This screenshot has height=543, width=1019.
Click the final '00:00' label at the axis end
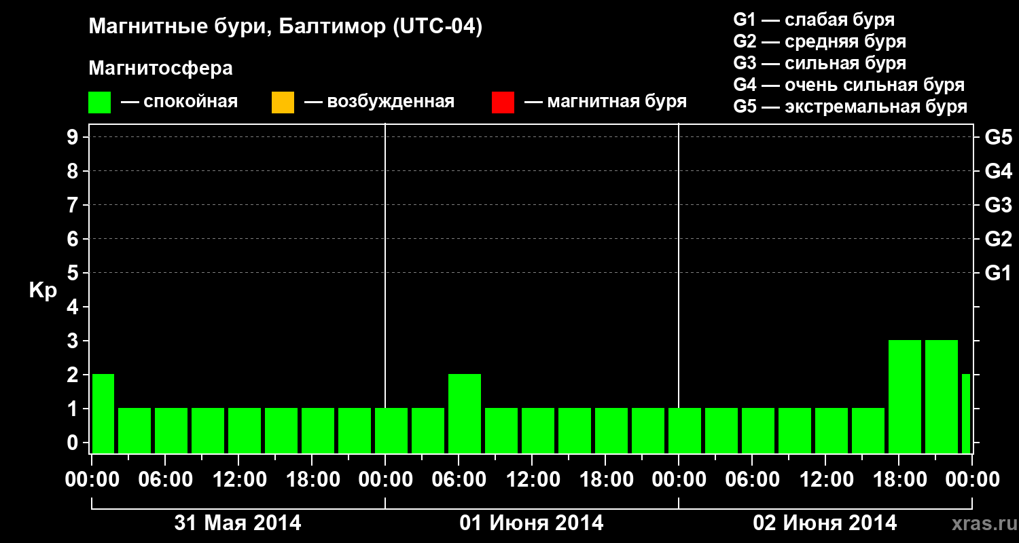click(972, 480)
